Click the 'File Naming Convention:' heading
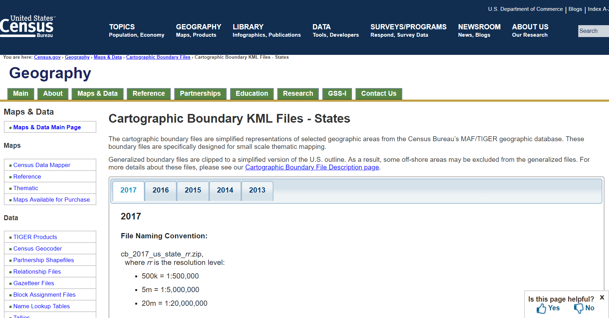The height and width of the screenshot is (318, 609). pyautogui.click(x=164, y=236)
